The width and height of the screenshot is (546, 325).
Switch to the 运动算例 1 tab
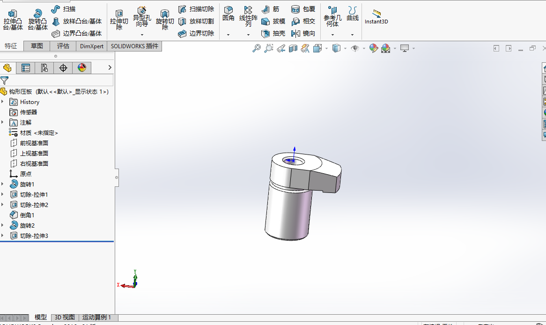point(96,318)
